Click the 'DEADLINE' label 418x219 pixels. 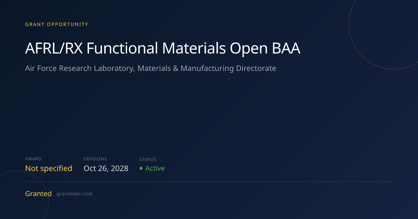coord(95,159)
